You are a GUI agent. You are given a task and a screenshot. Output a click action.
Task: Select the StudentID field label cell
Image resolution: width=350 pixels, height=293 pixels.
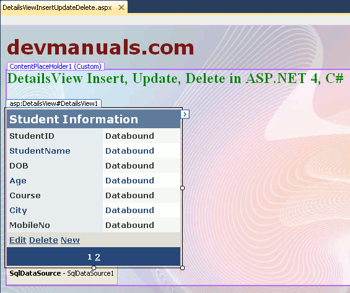click(55, 136)
